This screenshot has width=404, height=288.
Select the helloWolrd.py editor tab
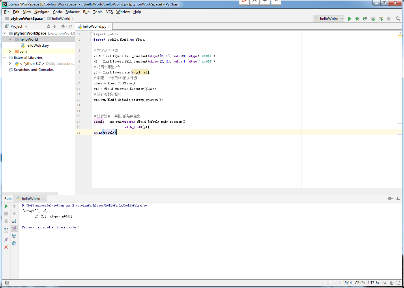coord(94,26)
